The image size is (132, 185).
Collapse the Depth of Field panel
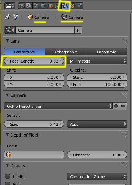pyautogui.click(x=7, y=135)
